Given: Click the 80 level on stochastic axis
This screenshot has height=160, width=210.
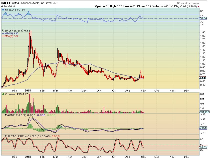Looking at the screenshot, I should [x=202, y=139].
